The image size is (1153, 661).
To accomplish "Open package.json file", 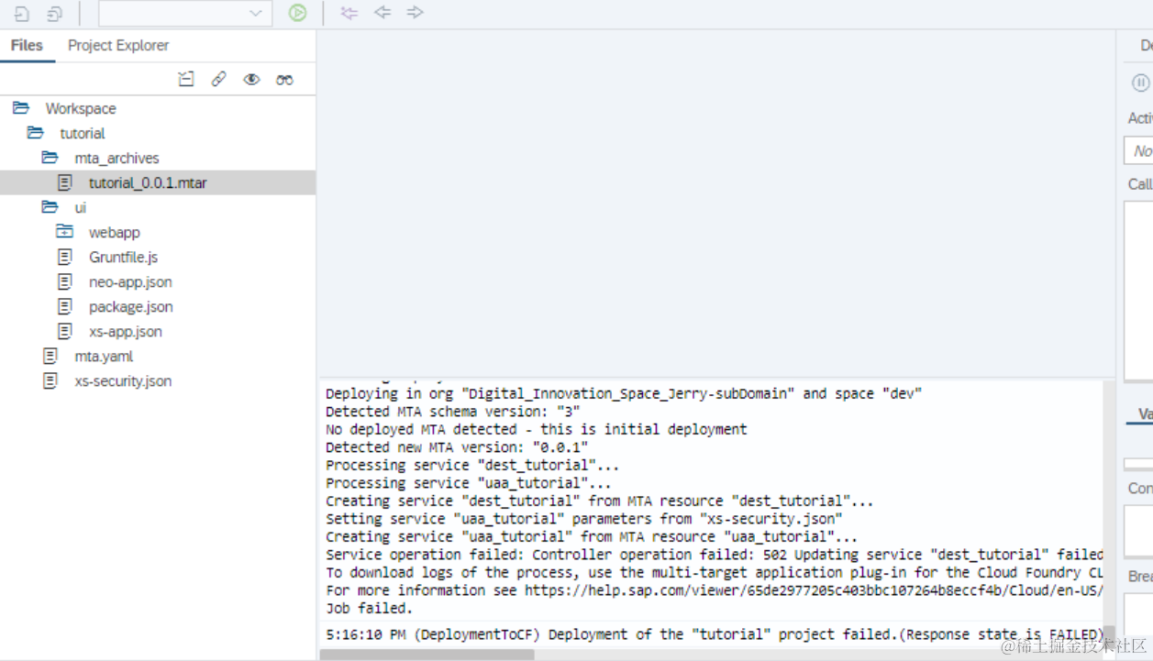I will click(x=131, y=306).
